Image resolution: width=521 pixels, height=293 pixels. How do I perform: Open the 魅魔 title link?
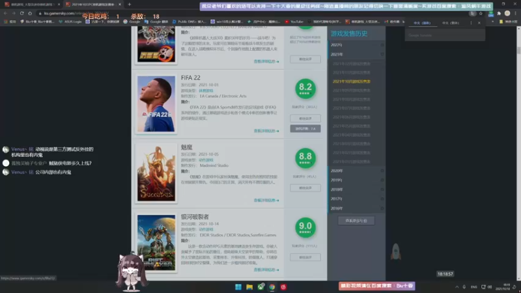click(x=186, y=147)
